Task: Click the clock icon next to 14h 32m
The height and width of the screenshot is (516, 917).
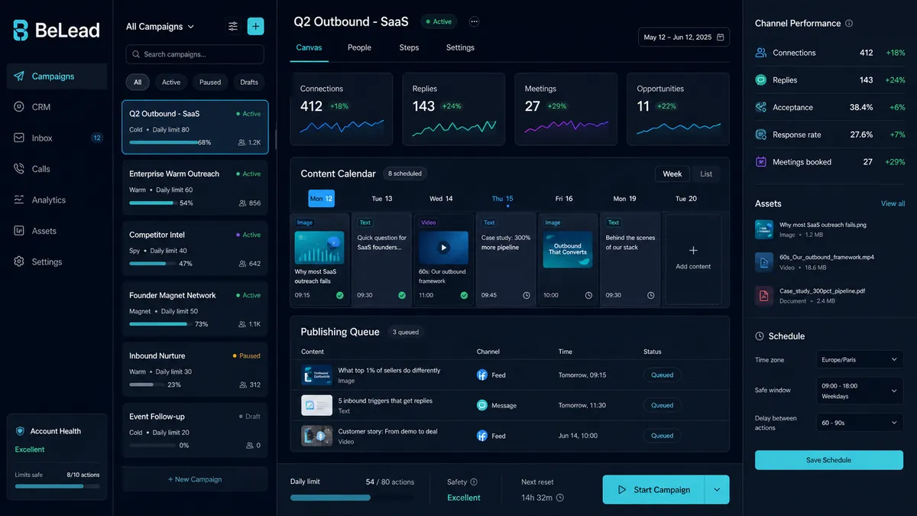Action: [x=560, y=498]
